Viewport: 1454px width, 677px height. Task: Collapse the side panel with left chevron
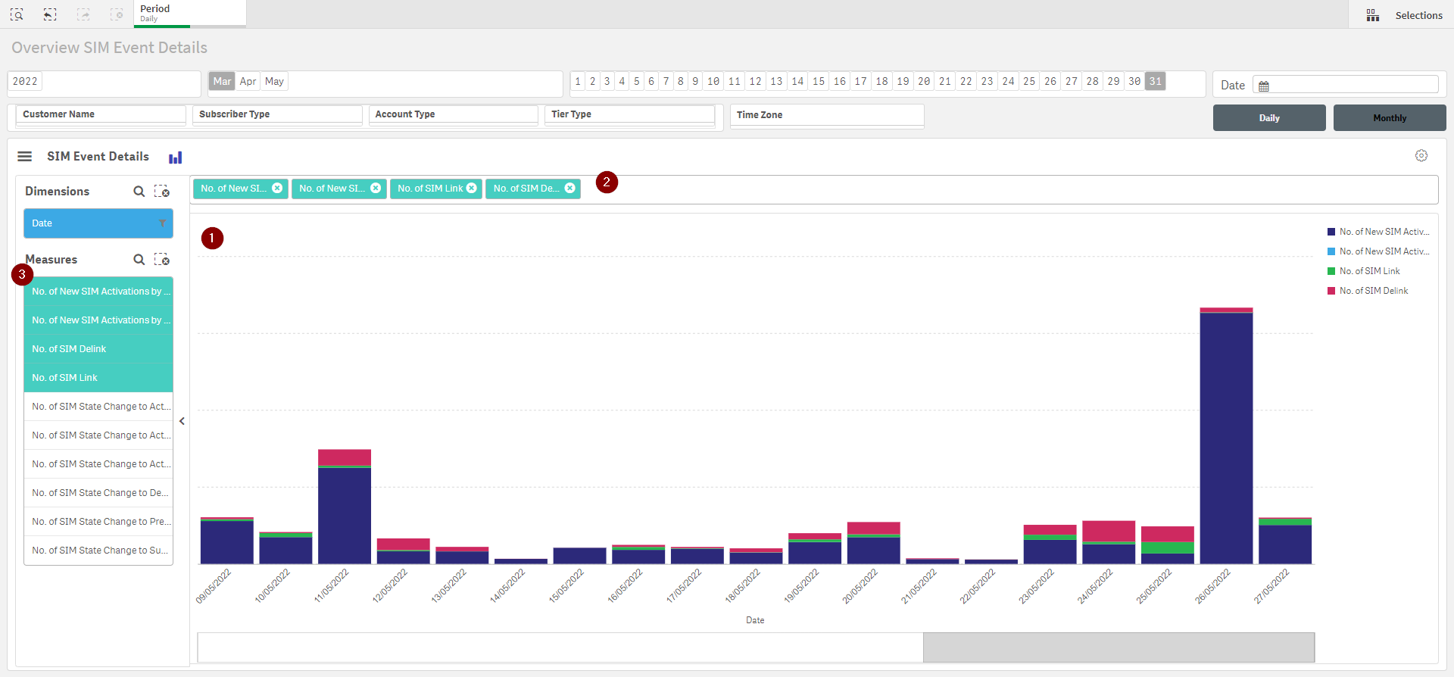(x=182, y=421)
